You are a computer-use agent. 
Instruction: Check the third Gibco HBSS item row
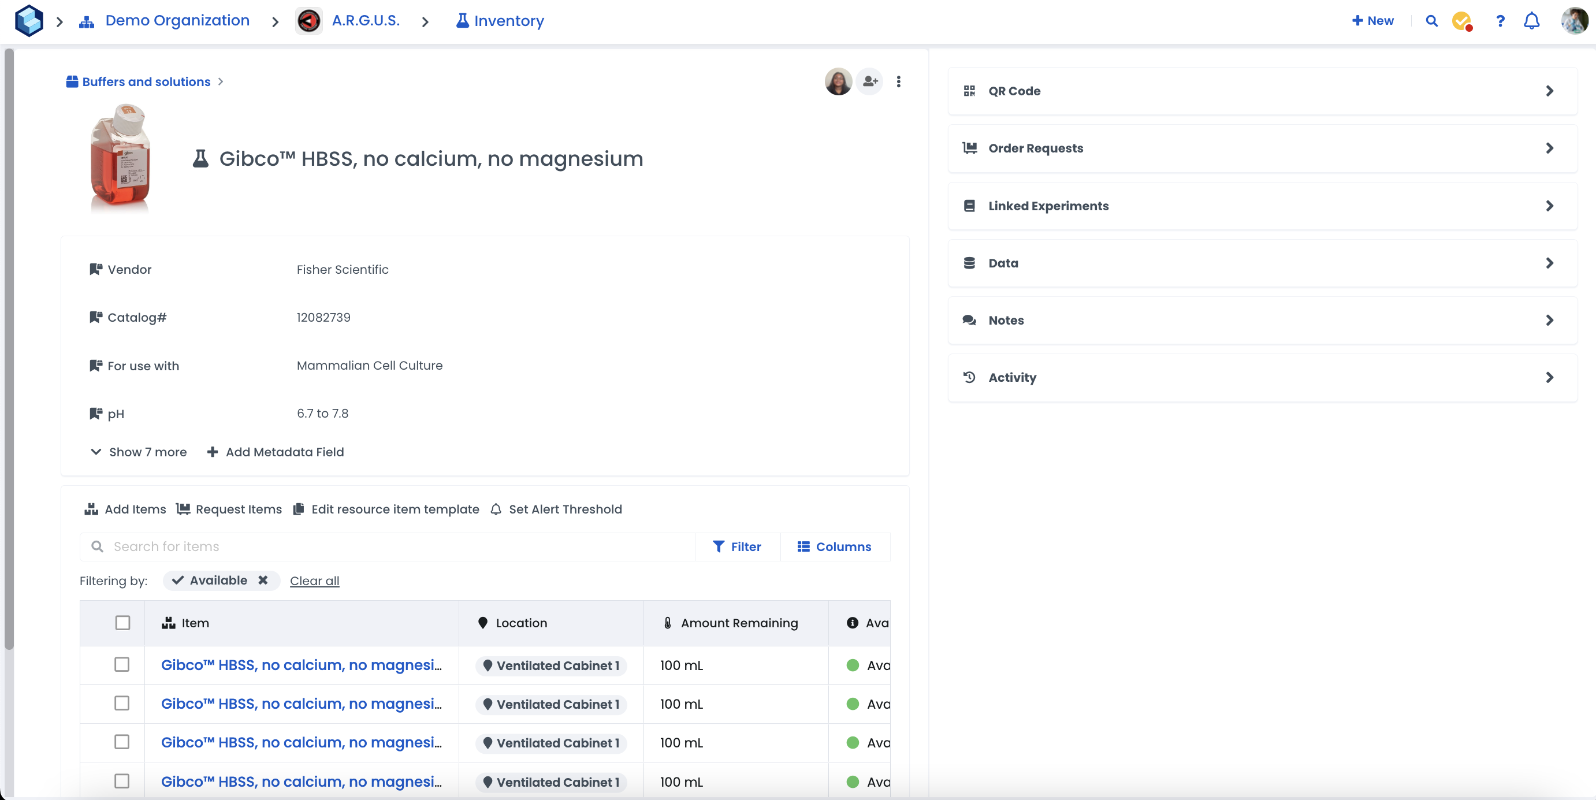(x=122, y=742)
